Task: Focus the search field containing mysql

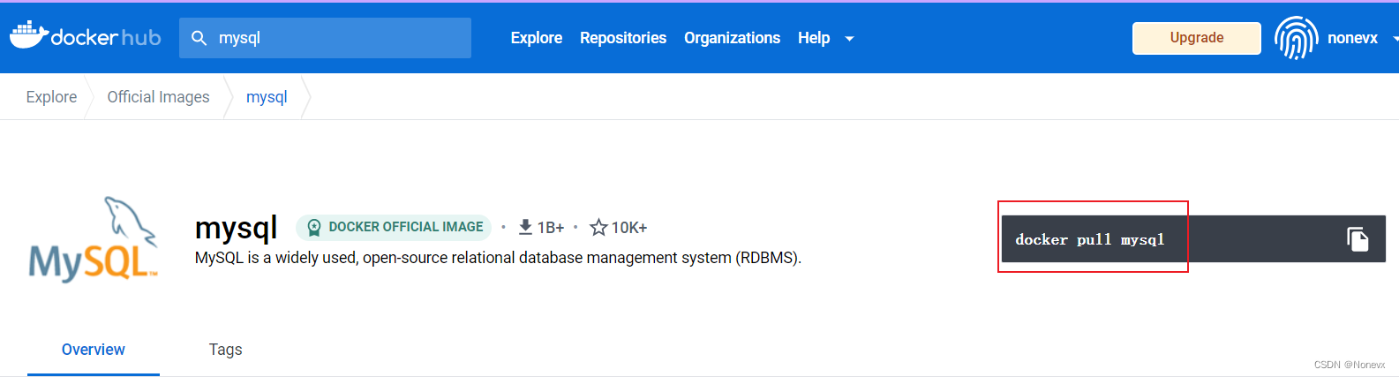Action: 325,38
